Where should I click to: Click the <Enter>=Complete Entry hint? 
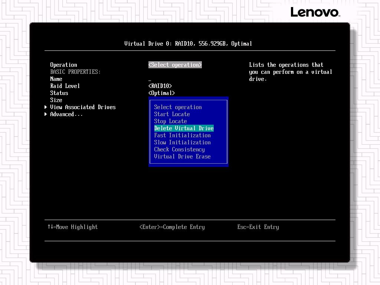coord(172,227)
